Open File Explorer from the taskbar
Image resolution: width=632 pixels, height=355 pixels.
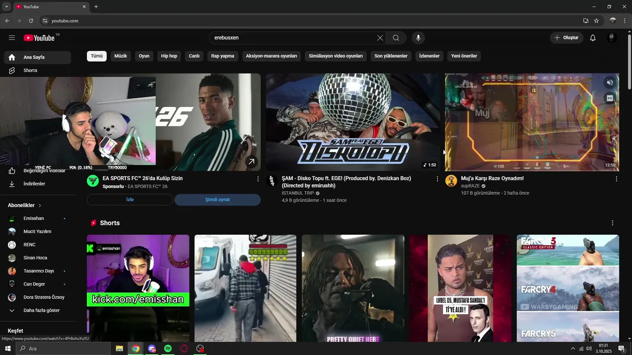[119, 349]
